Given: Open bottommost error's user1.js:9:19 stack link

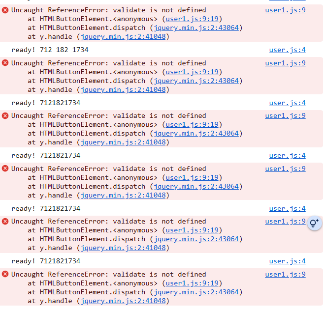Looking at the screenshot, I should click(x=192, y=283).
